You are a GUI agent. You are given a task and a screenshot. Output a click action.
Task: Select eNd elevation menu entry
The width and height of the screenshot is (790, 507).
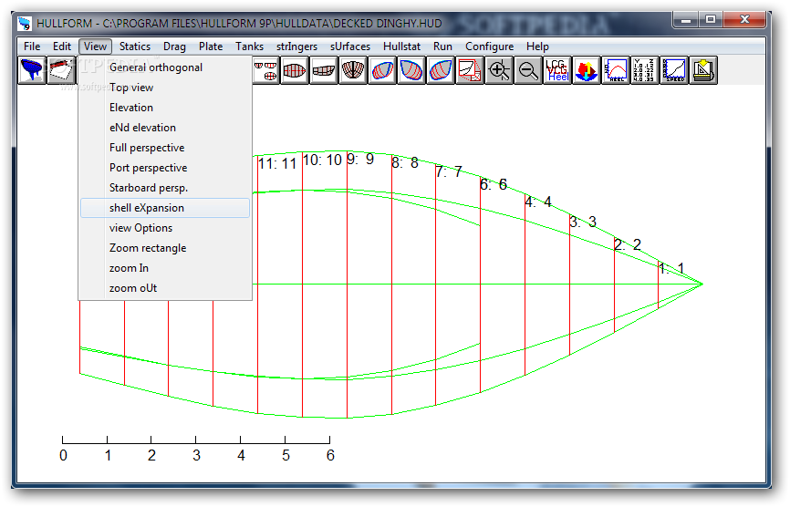[x=165, y=128]
